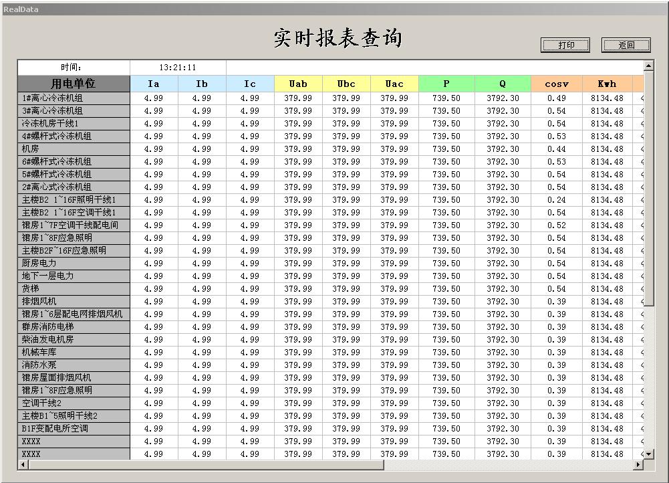Select the Ubc column header
This screenshot has height=483, width=669.
click(x=347, y=84)
